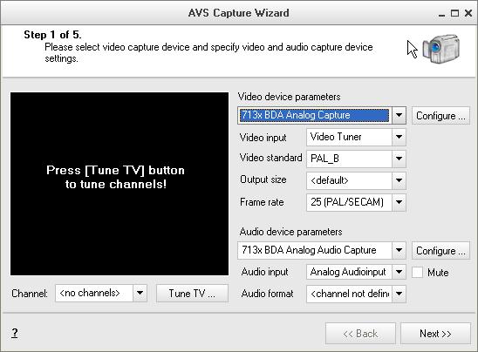Viewport: 478px width, 352px height.
Task: Click the black video preview area
Action: (x=119, y=184)
